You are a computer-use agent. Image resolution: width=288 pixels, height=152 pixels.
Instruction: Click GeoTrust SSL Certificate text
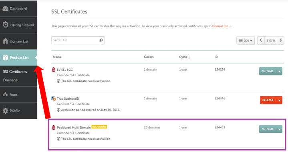73,104
